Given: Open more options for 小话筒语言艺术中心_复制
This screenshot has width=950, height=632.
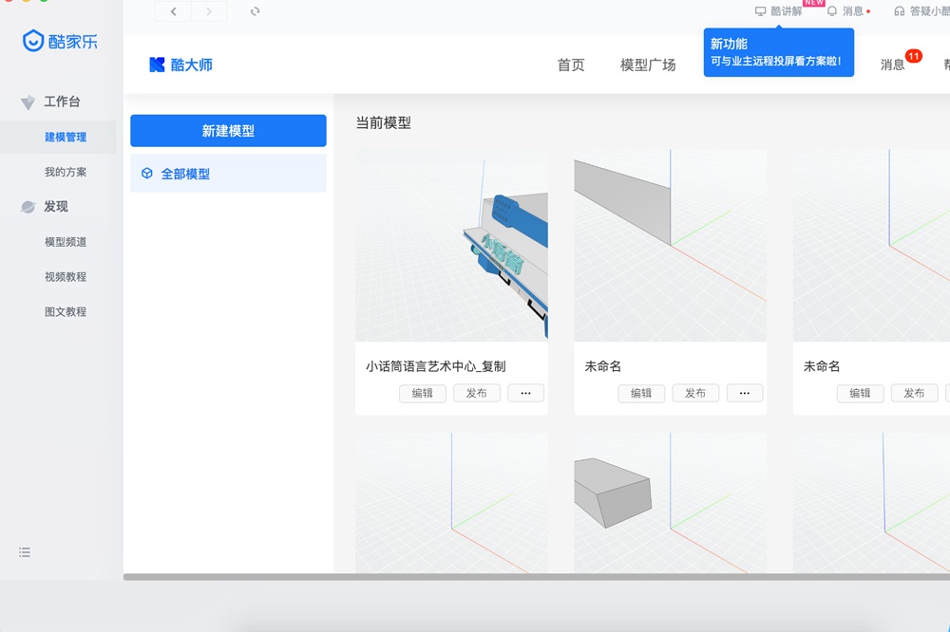Looking at the screenshot, I should click(525, 393).
